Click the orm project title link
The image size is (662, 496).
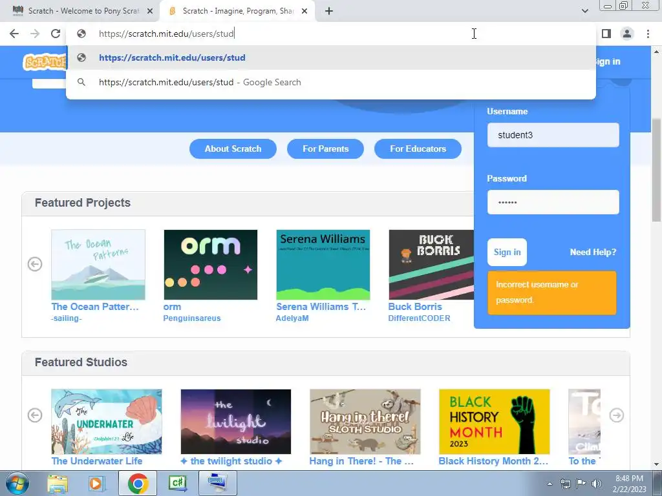coord(172,307)
